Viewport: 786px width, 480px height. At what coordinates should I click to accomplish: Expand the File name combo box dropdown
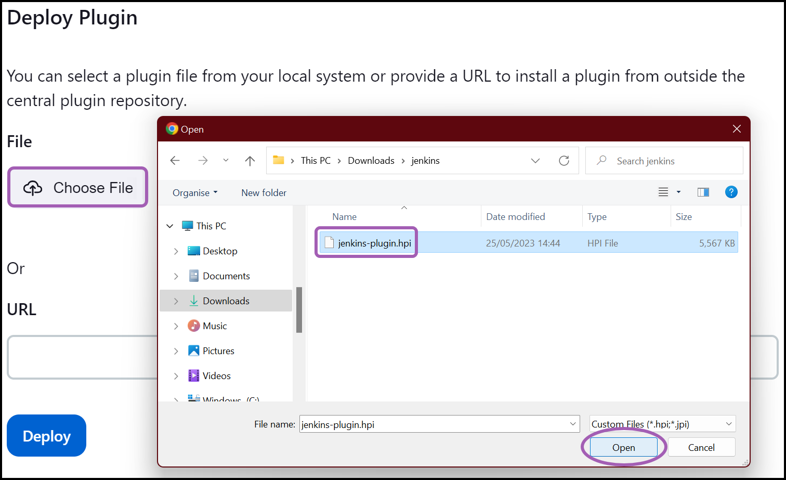pyautogui.click(x=572, y=424)
